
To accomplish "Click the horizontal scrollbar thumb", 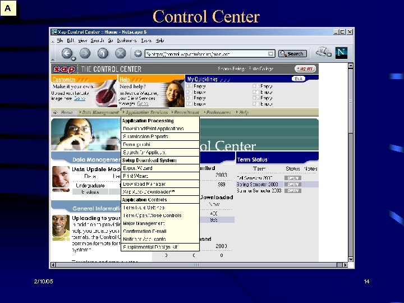I will click(x=196, y=265).
